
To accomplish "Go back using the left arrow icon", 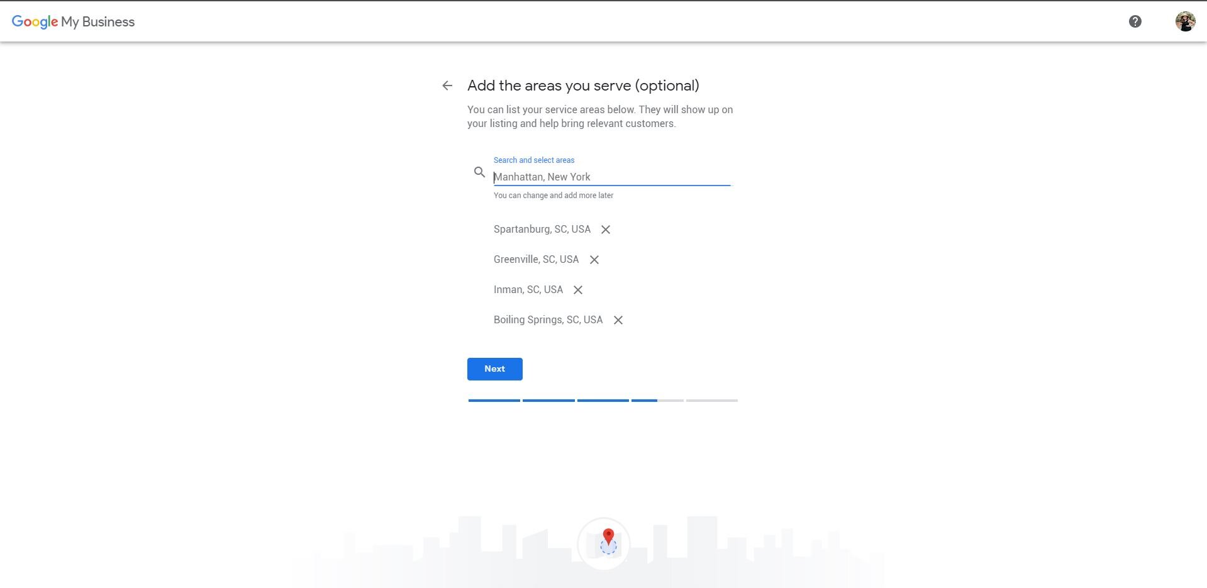I will tap(447, 86).
